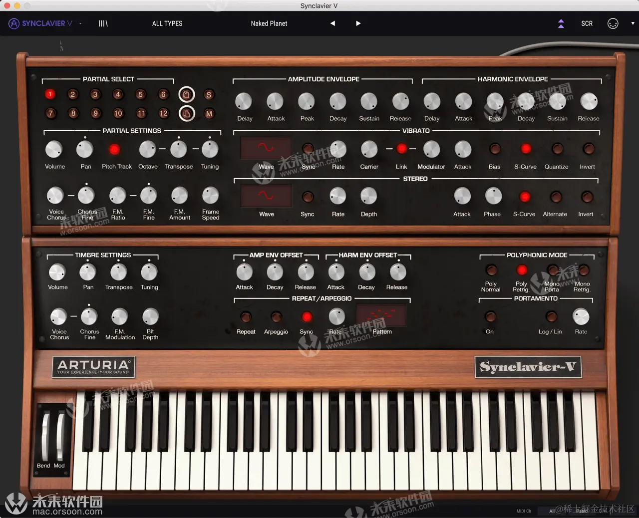639x518 pixels.
Task: Select partial 12
Action: [x=163, y=113]
